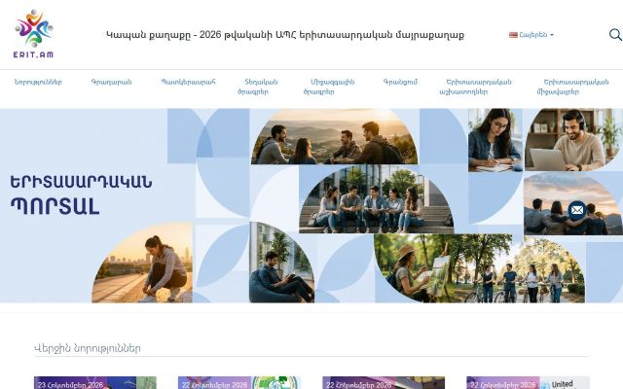Click the Վերջին նորություններ heading
The width and height of the screenshot is (623, 389).
pyautogui.click(x=88, y=348)
